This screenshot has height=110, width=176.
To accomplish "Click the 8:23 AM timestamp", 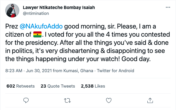I will pyautogui.click(x=14, y=71).
